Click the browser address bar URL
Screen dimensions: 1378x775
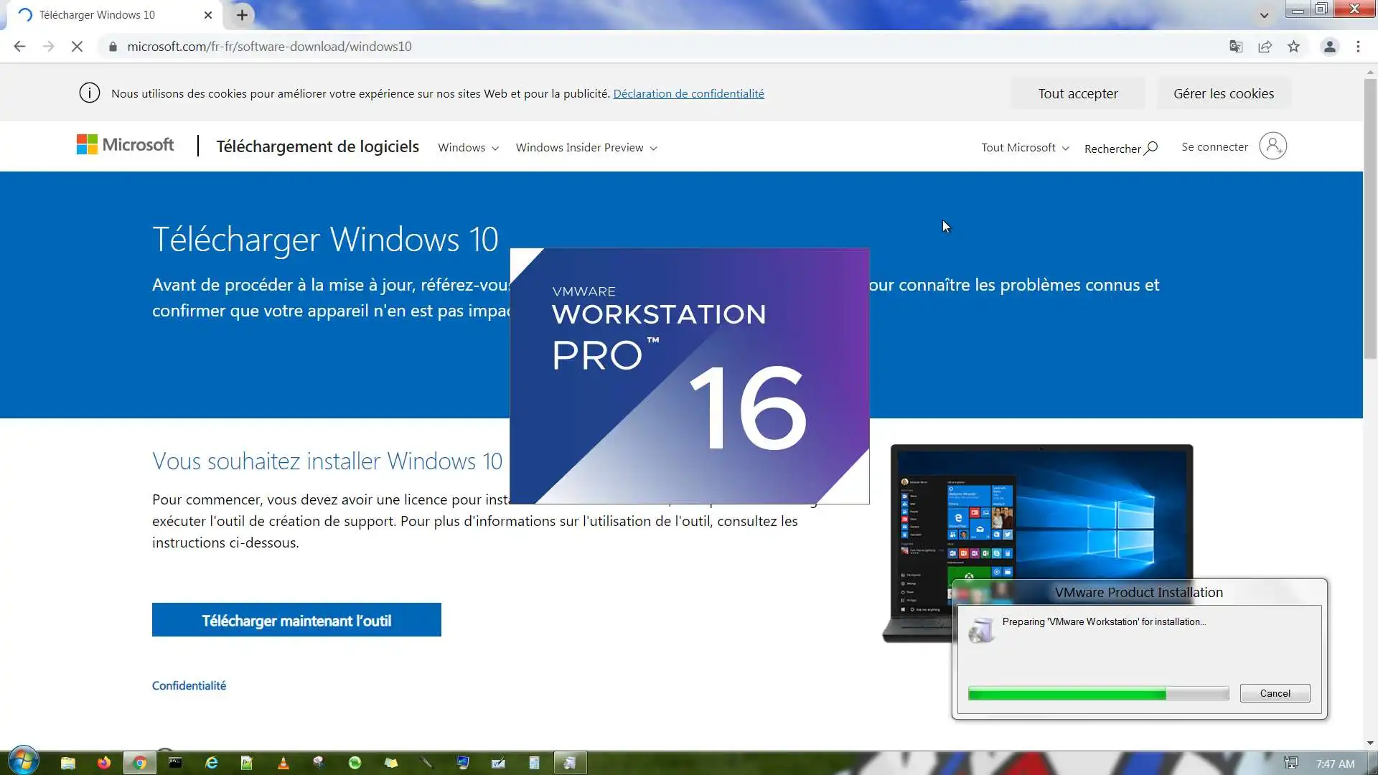click(x=269, y=47)
